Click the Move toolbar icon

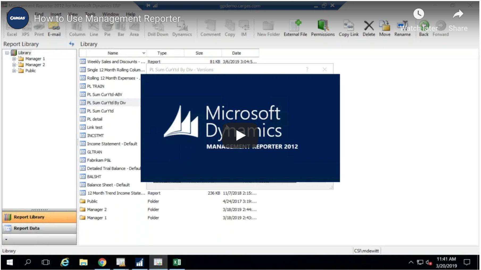point(384,28)
